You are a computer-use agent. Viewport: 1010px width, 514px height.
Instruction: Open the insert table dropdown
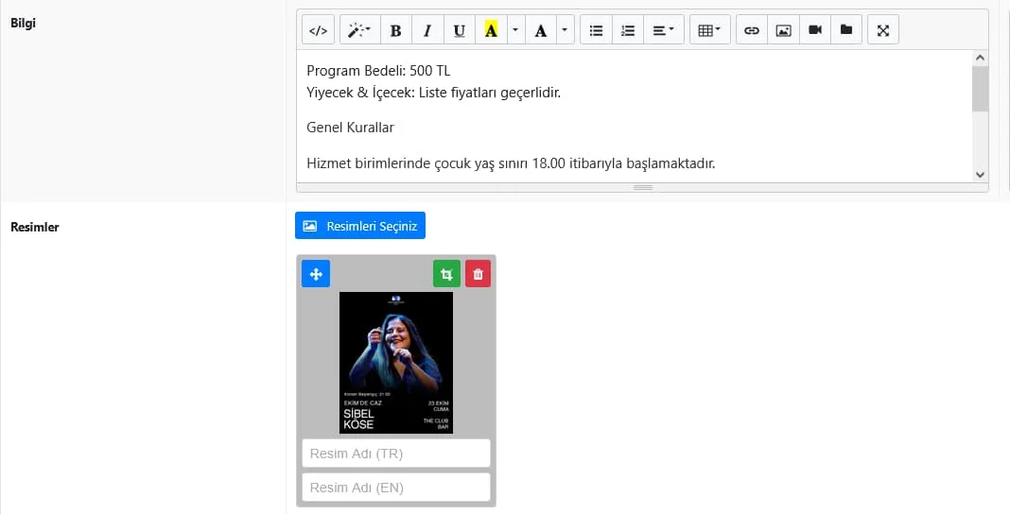pos(710,30)
